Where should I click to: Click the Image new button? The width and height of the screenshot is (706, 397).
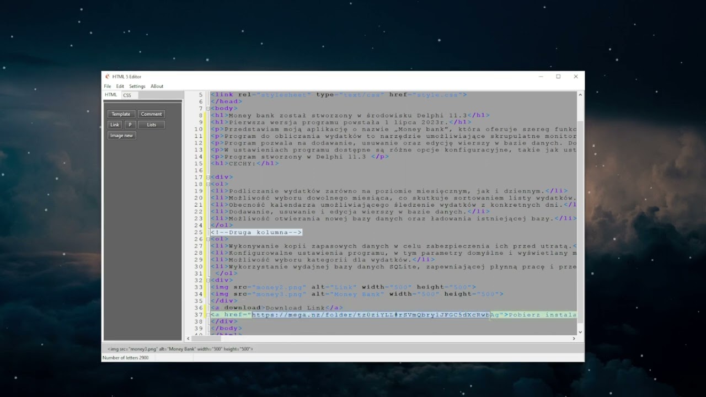click(121, 136)
